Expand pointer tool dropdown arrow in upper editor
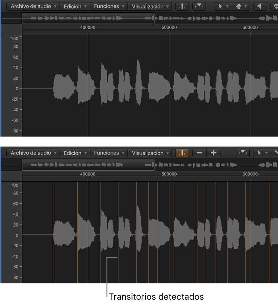The height and width of the screenshot is (304, 278). (227, 7)
